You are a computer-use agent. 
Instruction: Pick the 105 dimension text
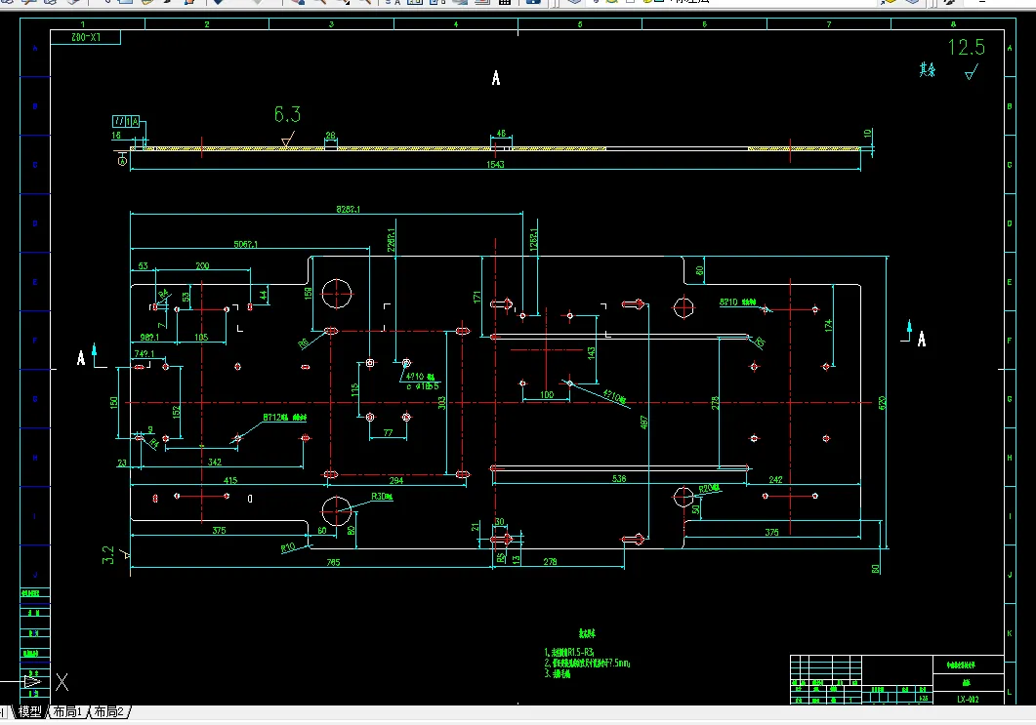[201, 337]
